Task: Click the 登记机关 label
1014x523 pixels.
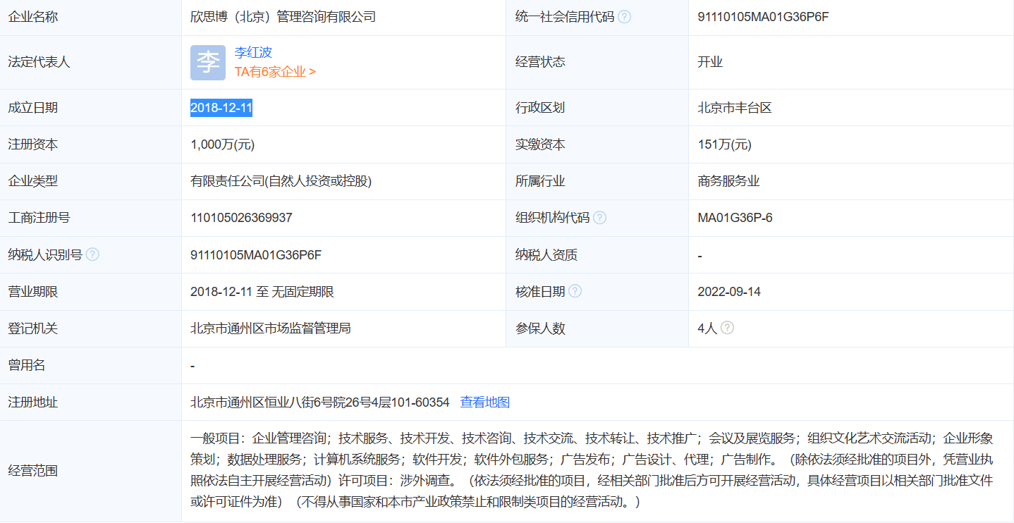Action: pyautogui.click(x=33, y=328)
